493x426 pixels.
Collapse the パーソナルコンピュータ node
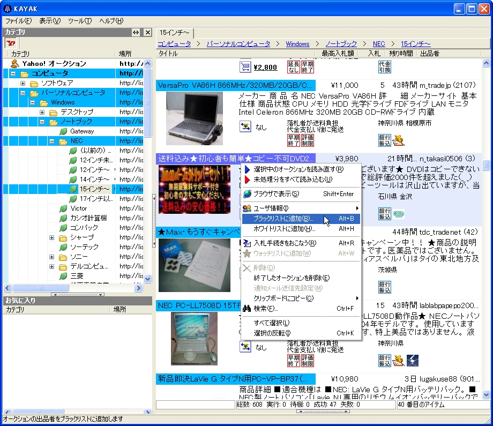point(23,93)
